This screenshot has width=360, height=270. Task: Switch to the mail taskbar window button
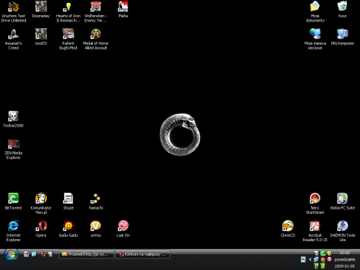86,254
